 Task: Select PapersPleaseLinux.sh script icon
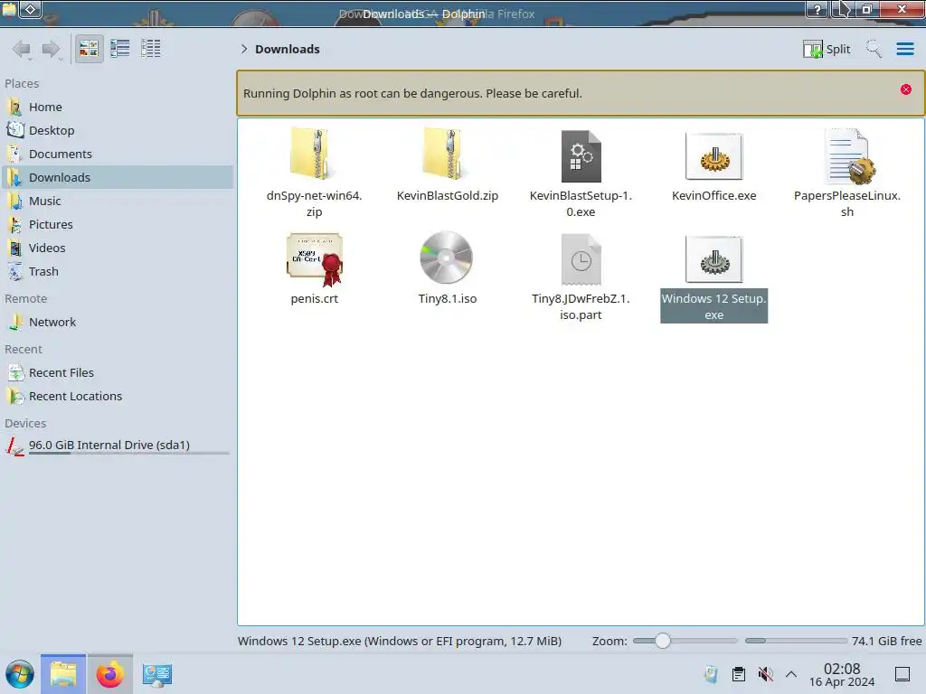(x=848, y=156)
